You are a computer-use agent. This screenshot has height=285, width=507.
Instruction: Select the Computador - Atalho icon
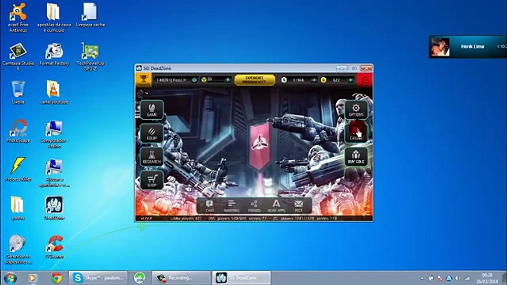coord(54,134)
